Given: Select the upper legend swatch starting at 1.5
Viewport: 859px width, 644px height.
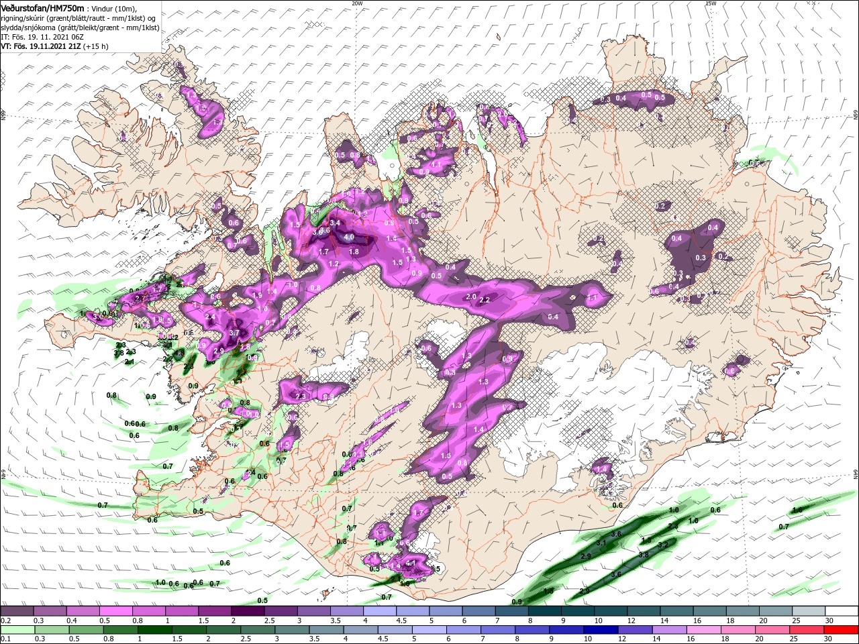Looking at the screenshot, I should [x=215, y=611].
